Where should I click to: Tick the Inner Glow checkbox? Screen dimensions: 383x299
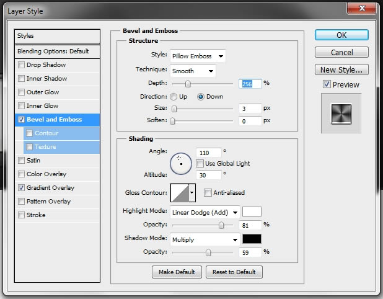[22, 106]
